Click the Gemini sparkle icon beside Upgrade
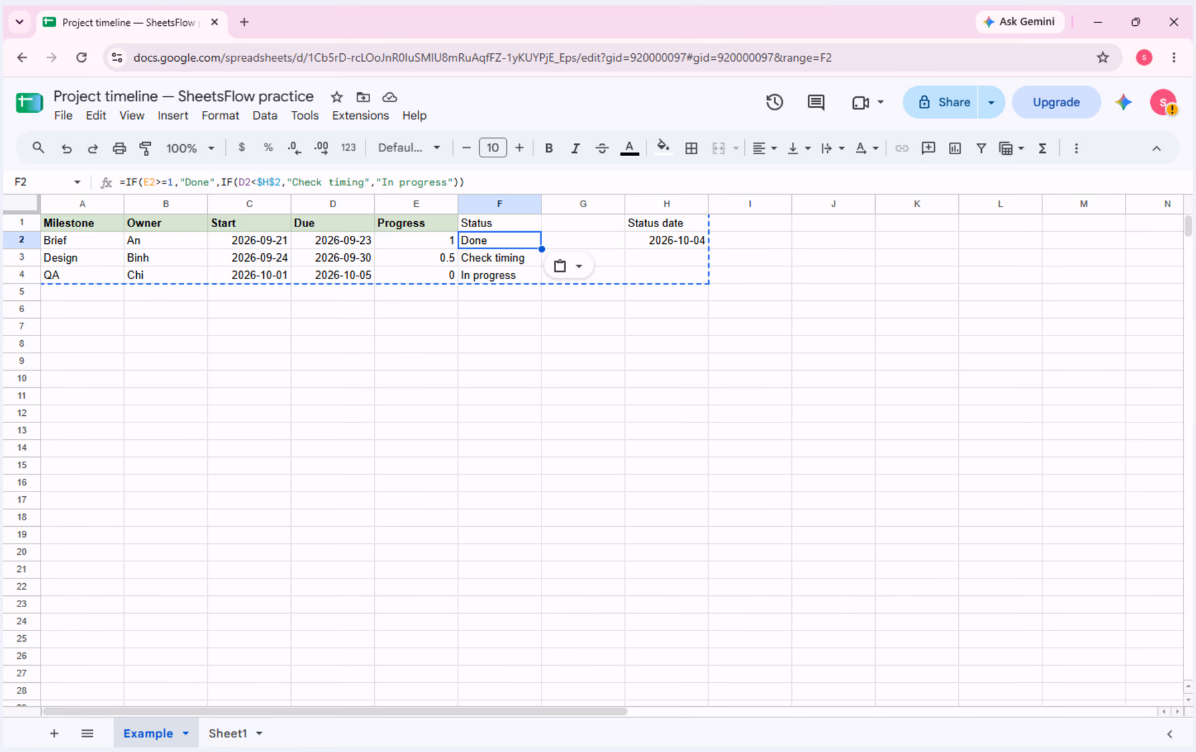This screenshot has width=1196, height=752. point(1124,102)
